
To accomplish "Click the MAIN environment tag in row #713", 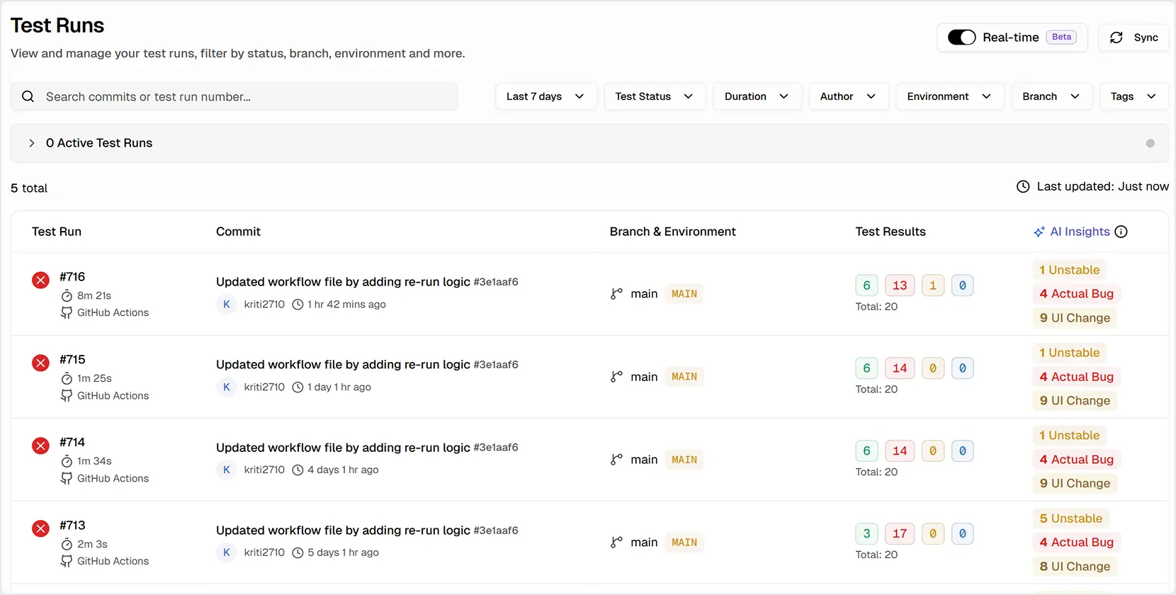I will [x=684, y=542].
